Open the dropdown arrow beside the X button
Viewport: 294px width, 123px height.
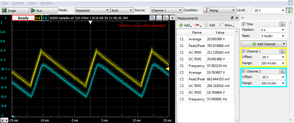[7, 120]
